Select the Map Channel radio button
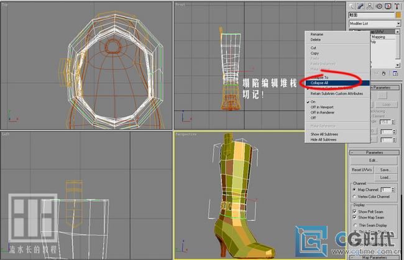The width and height of the screenshot is (404, 260). tap(354, 190)
